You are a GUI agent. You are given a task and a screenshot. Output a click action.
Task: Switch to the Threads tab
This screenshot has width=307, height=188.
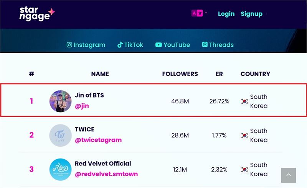click(218, 45)
